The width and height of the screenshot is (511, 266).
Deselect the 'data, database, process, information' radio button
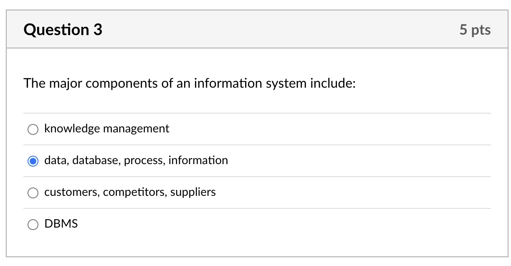[33, 161]
